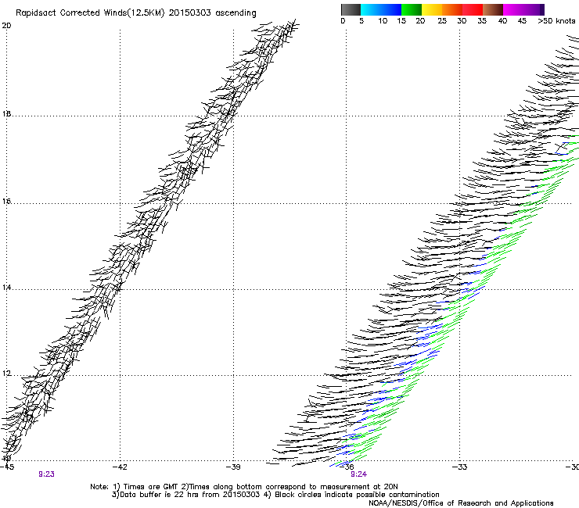Click the 'Data buffer is 22 hrs' note
579x508 pixels.
click(x=275, y=495)
